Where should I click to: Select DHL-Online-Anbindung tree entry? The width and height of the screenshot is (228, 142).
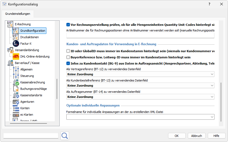tap(35, 56)
